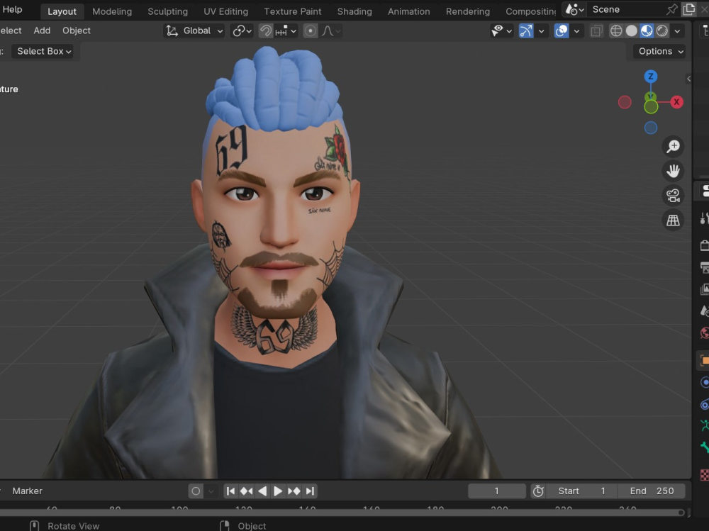
Task: Select Solid viewport shading sphere
Action: pyautogui.click(x=632, y=30)
